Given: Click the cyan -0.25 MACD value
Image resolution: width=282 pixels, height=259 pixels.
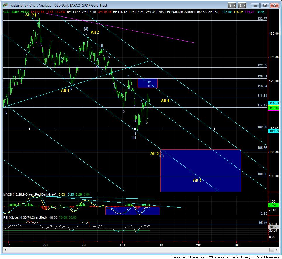Looking at the screenshot, I should click(x=70, y=195).
